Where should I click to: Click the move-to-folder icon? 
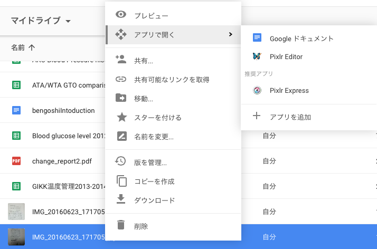pos(121,98)
